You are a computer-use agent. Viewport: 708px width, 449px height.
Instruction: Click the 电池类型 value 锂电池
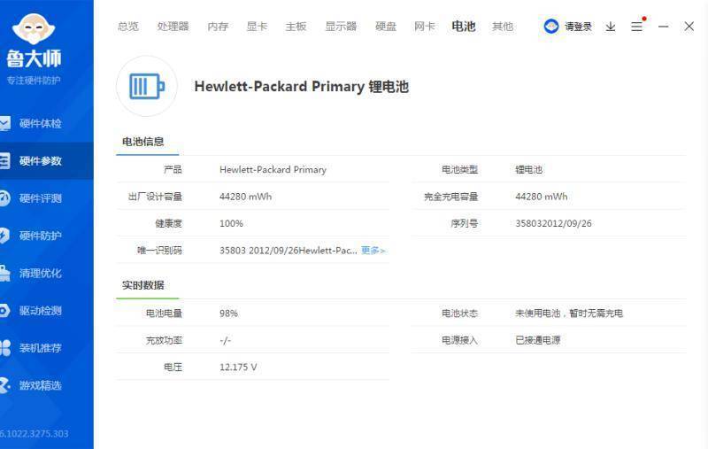pyautogui.click(x=528, y=170)
